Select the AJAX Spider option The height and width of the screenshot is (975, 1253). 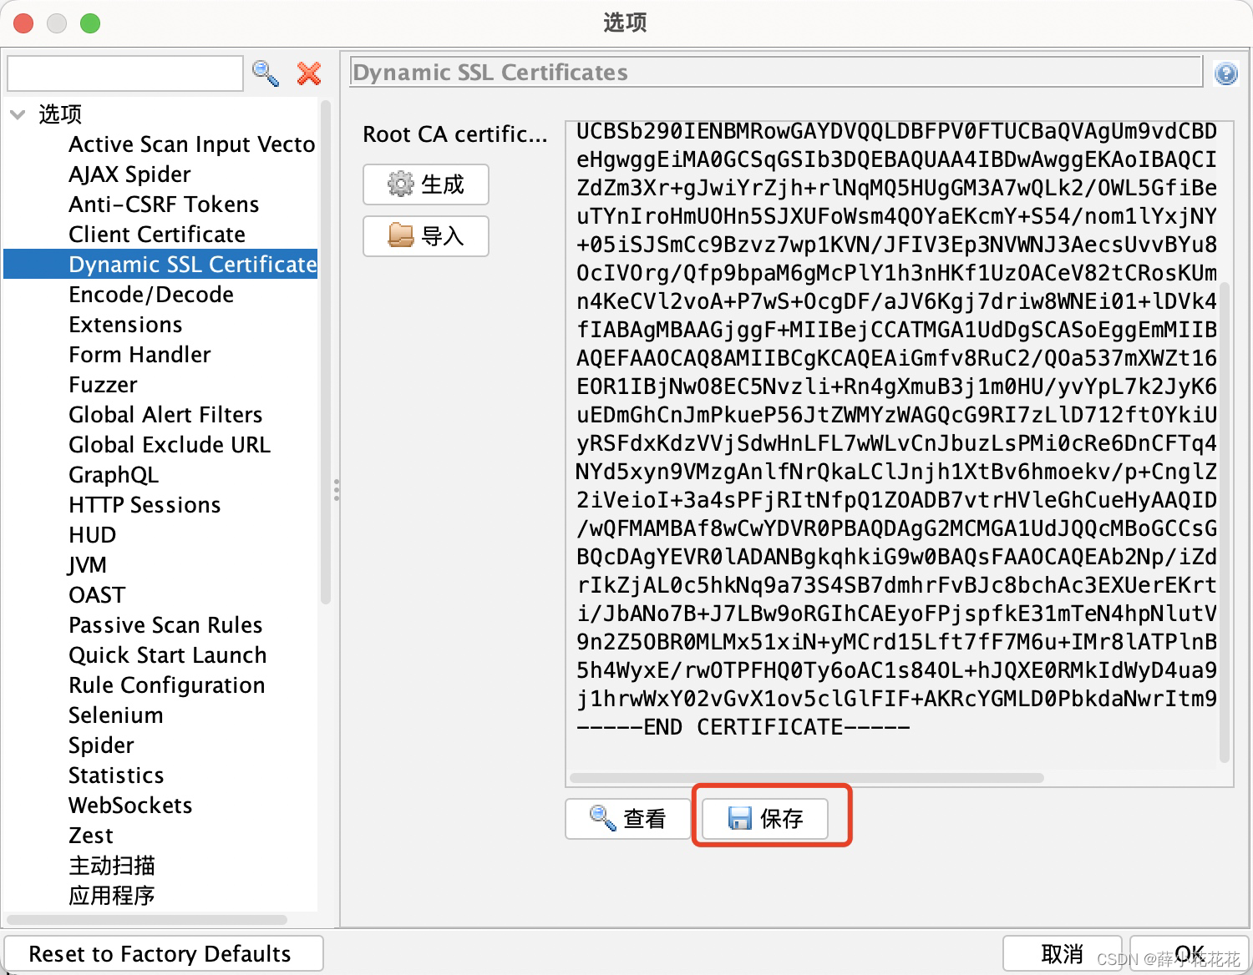(129, 174)
